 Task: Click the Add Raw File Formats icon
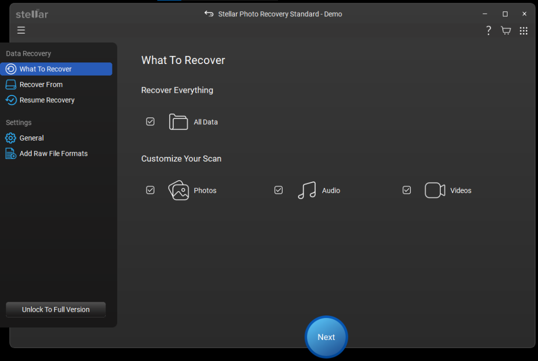tap(11, 153)
